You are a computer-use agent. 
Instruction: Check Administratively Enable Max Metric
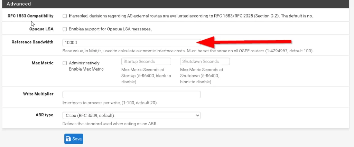coord(65,63)
